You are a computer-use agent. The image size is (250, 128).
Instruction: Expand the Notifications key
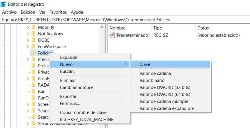coord(28,34)
